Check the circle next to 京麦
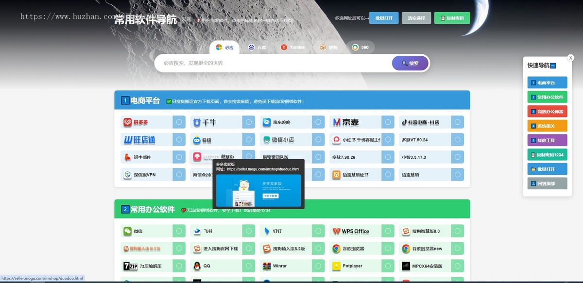The height and width of the screenshot is (283, 583). click(x=388, y=122)
